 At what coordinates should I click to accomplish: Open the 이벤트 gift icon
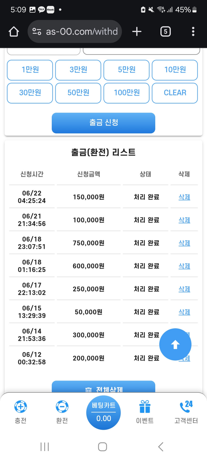tap(145, 406)
